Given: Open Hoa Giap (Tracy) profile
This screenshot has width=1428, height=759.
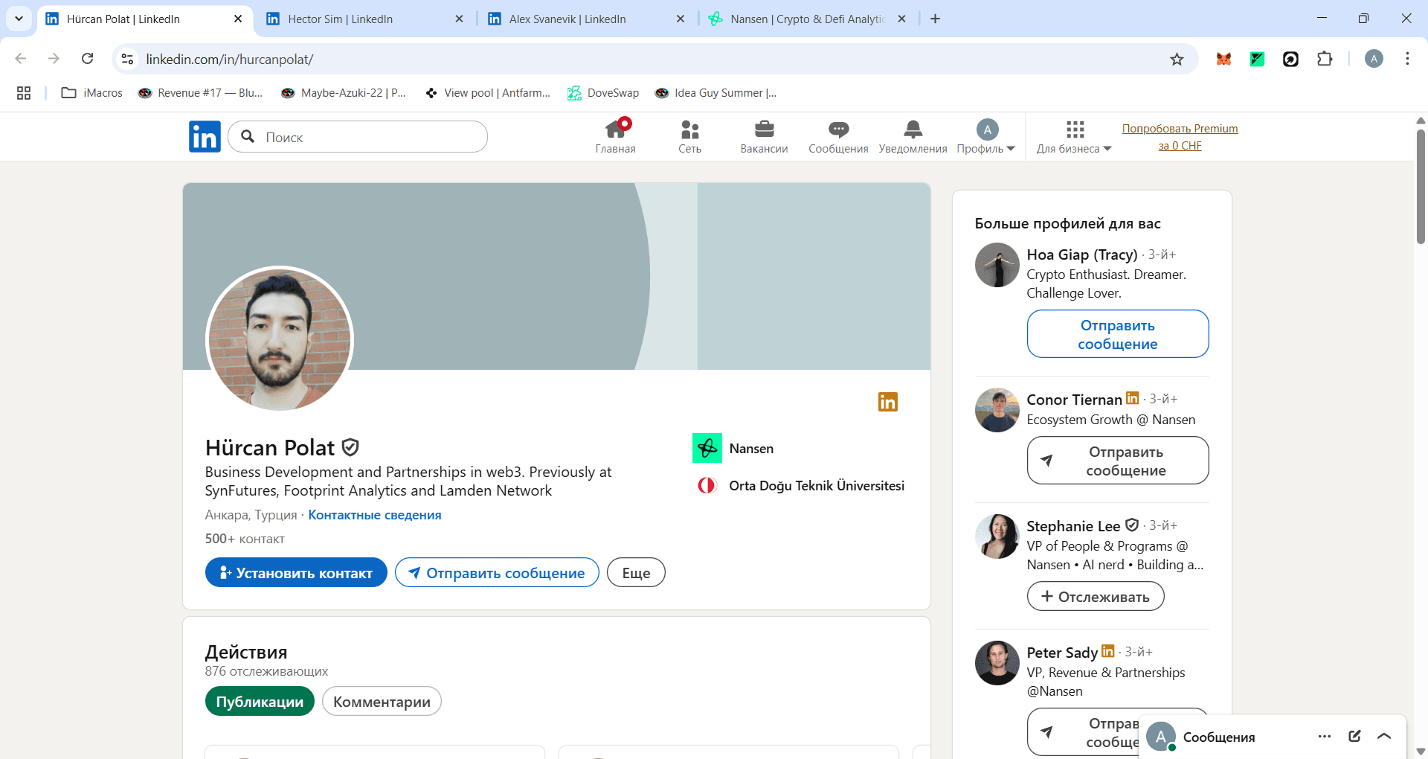Looking at the screenshot, I should 1081,254.
